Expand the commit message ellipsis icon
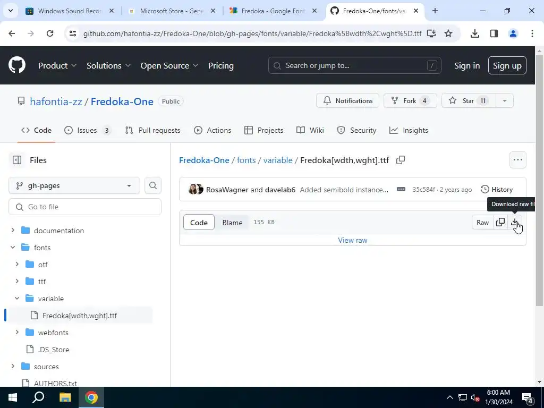This screenshot has width=544, height=408. (x=401, y=190)
